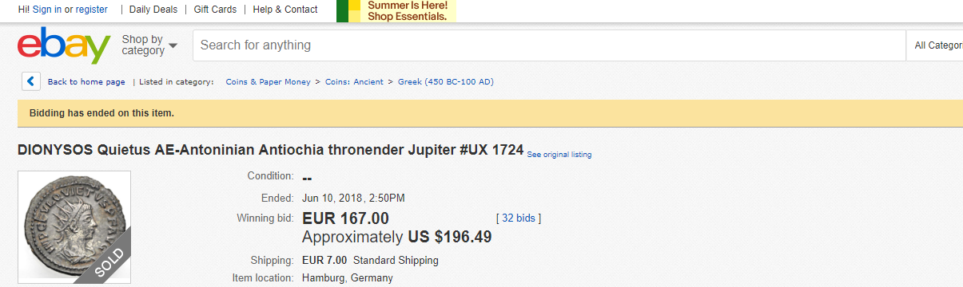Open Coins & Paper Money category
The height and width of the screenshot is (287, 963).
coord(269,82)
